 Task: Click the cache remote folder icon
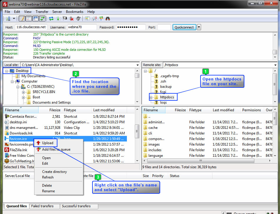[x=145, y=128]
